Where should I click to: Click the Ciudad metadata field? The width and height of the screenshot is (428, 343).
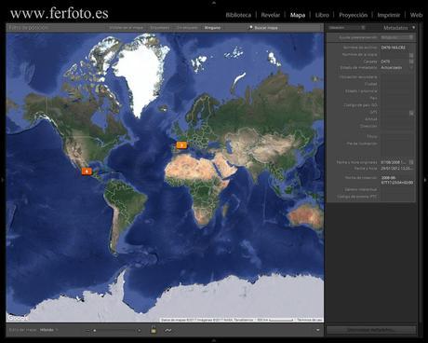396,84
